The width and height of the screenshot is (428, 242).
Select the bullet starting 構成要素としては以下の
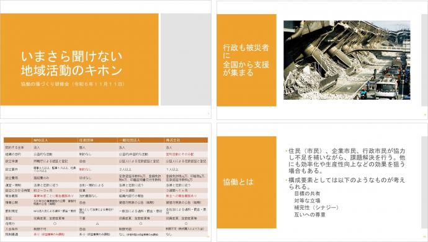click(x=347, y=183)
